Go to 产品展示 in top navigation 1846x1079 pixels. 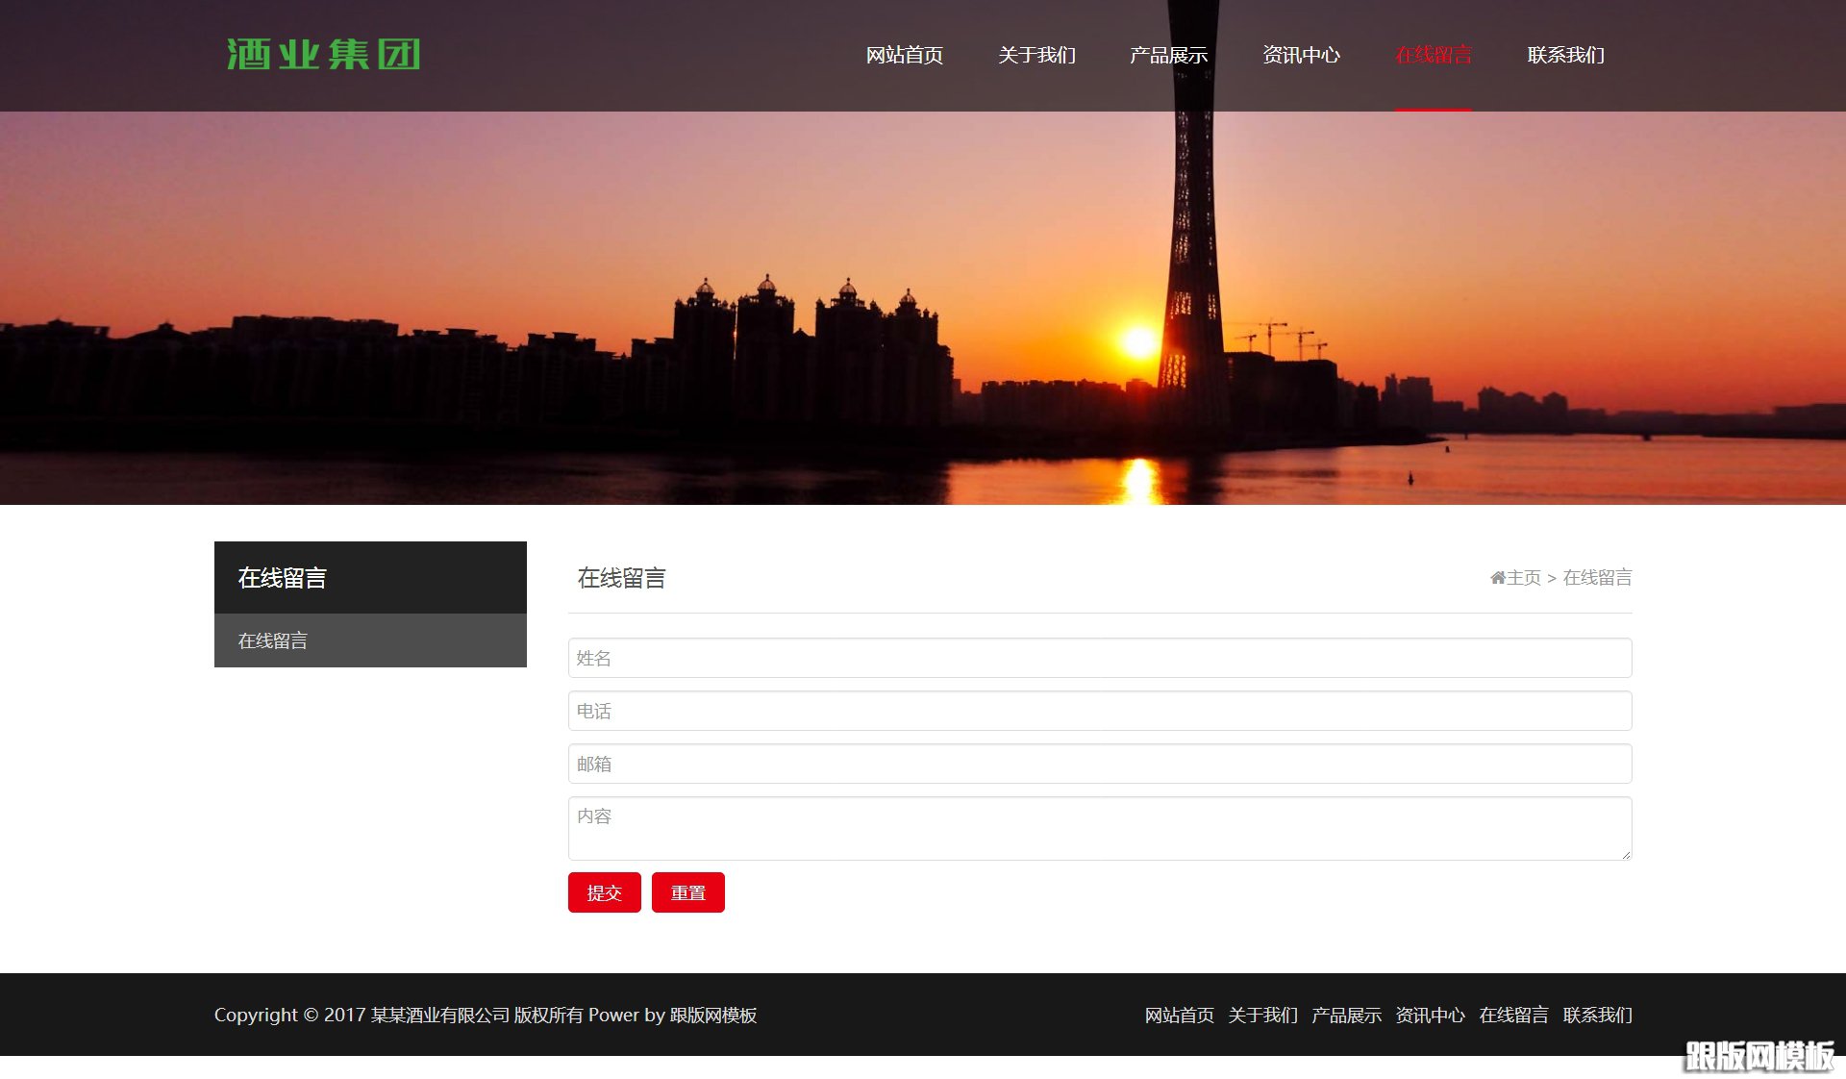click(x=1168, y=55)
